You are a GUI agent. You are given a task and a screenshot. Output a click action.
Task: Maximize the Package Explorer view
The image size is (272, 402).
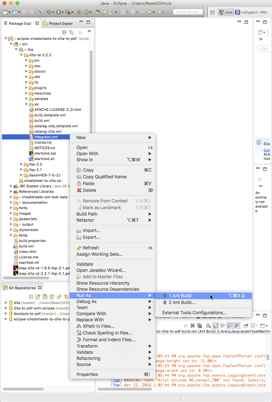tap(88, 22)
